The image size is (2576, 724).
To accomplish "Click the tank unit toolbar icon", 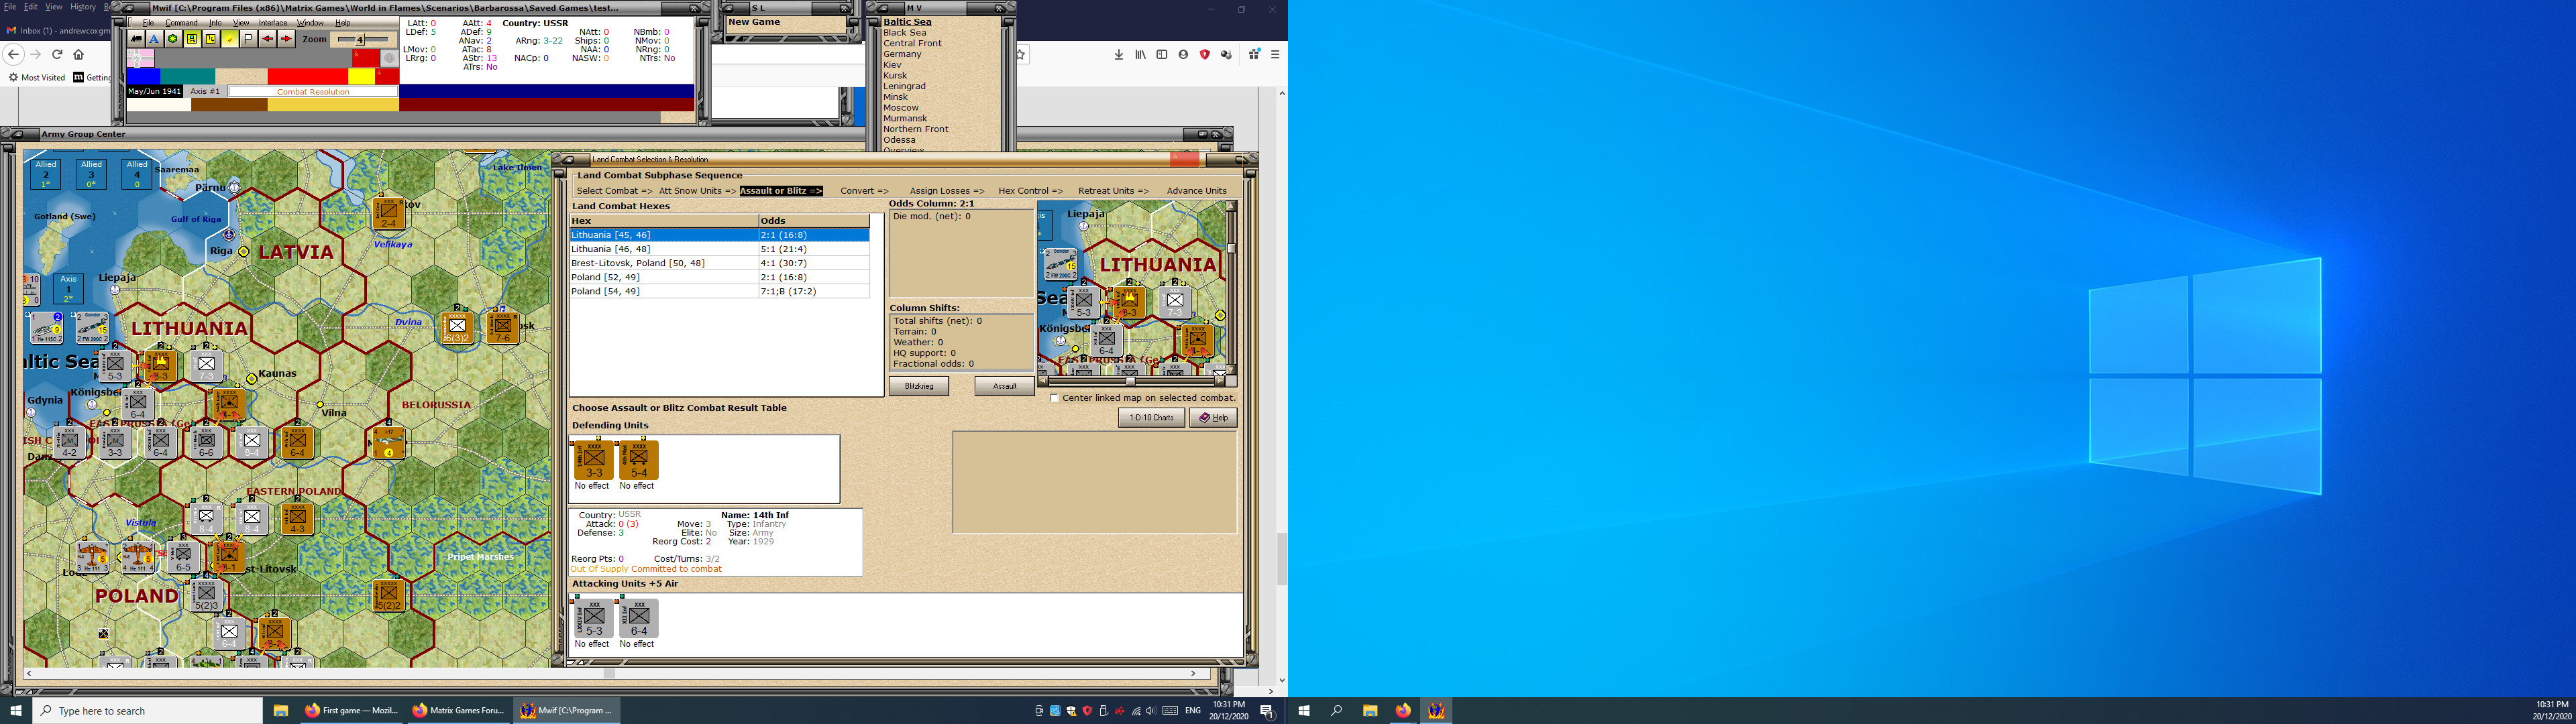I will tap(136, 39).
